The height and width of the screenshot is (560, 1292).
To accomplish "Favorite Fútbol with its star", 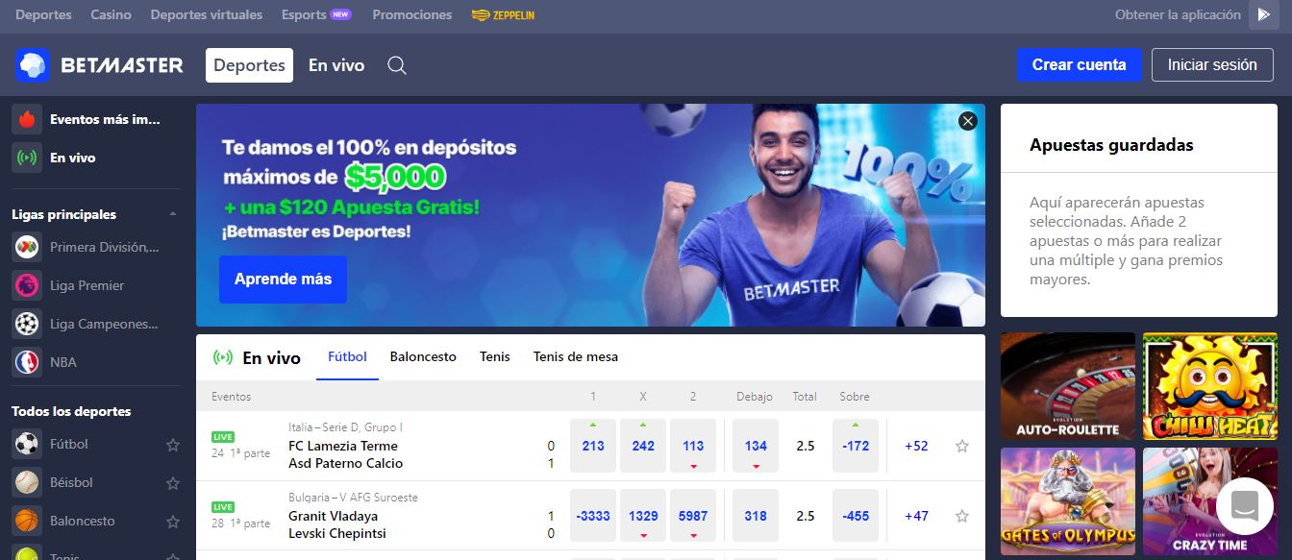I will pos(173,445).
